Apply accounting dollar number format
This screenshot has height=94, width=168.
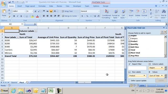point(82,16)
